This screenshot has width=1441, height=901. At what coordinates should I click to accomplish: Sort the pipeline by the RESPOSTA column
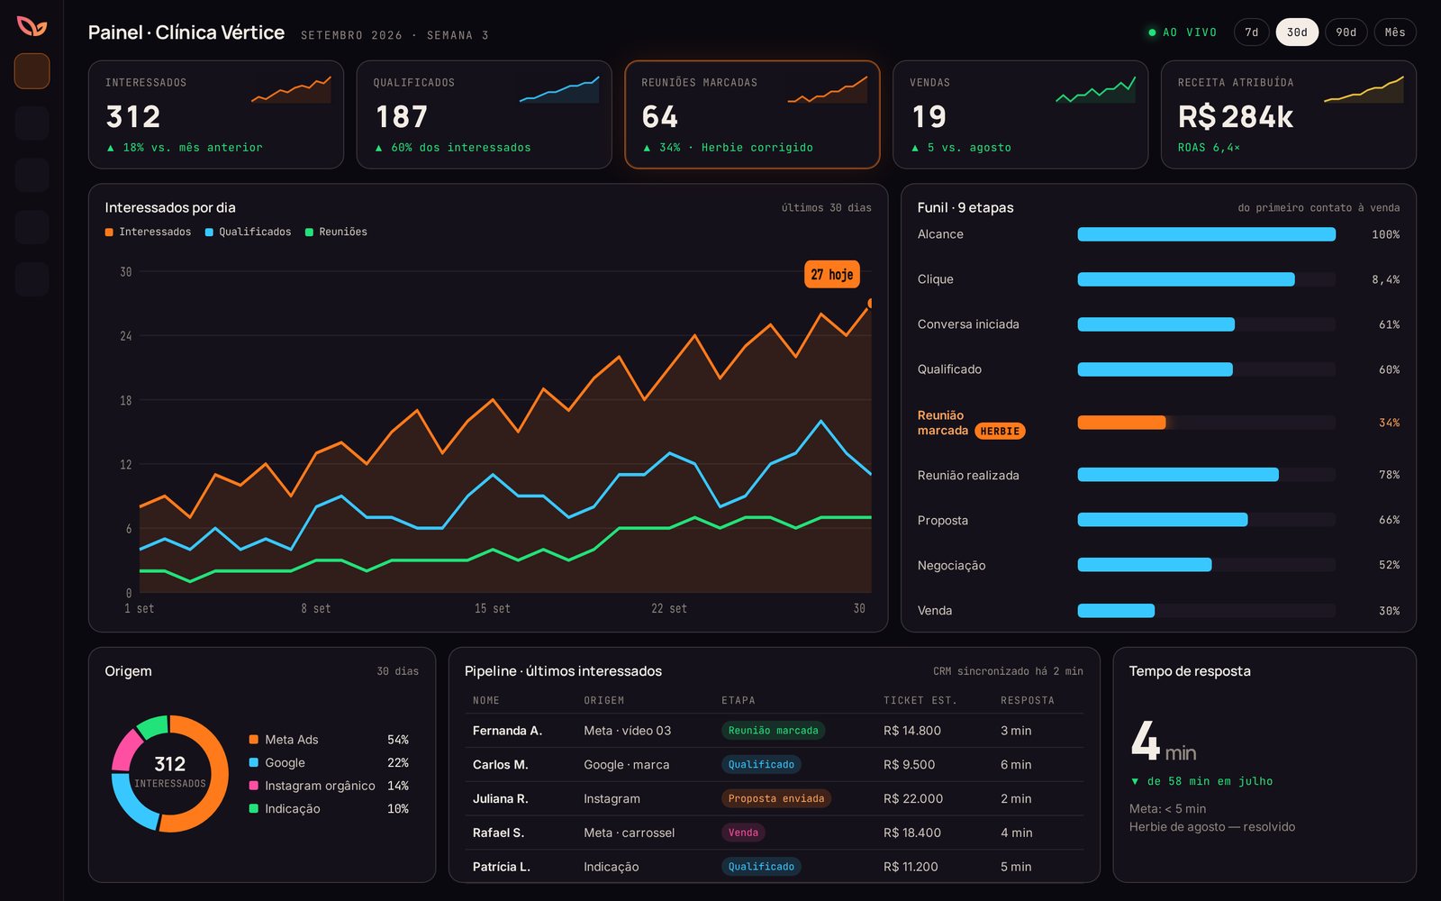(1028, 700)
